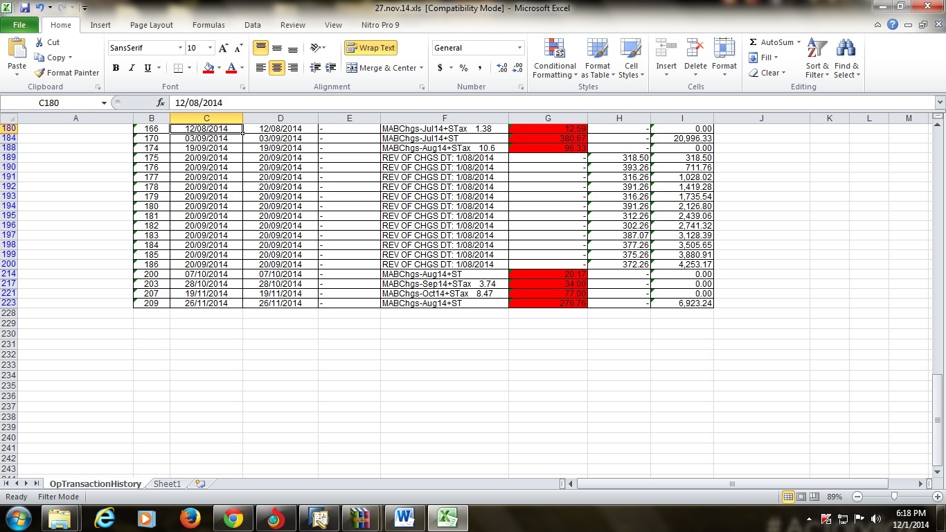
Task: Click the Sort & Filter icon
Action: pyautogui.click(x=817, y=59)
